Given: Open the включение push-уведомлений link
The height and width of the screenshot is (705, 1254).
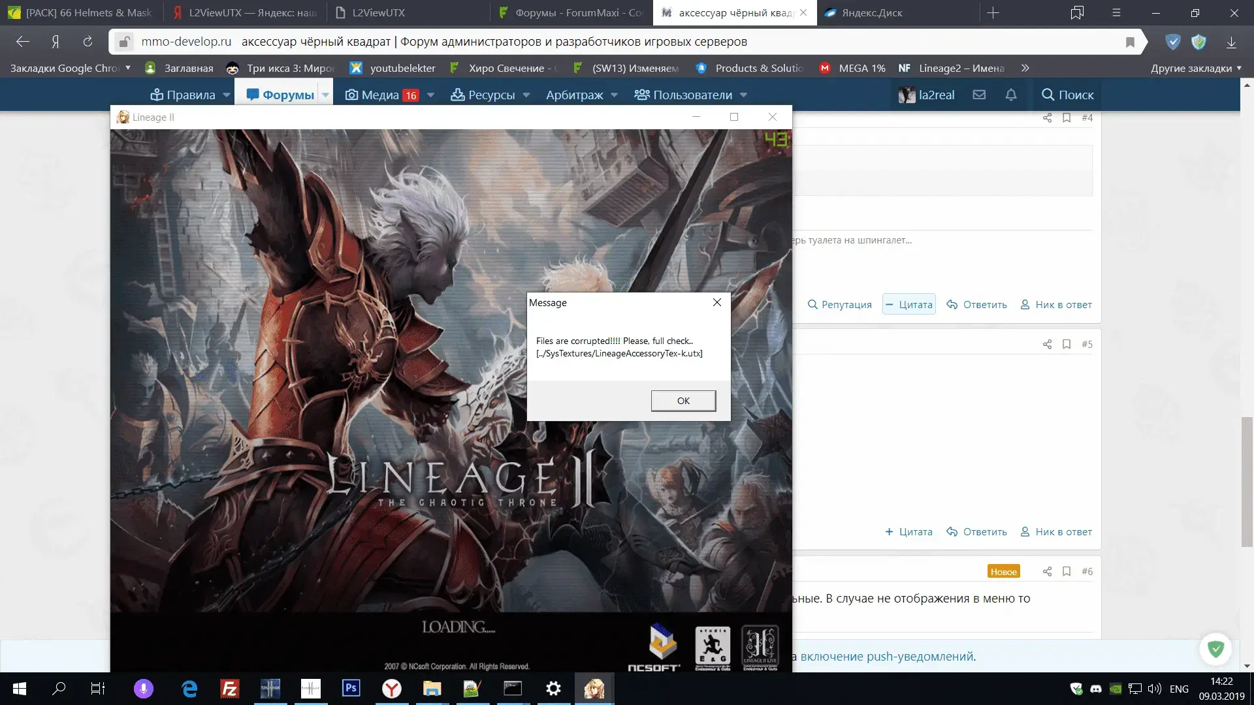Looking at the screenshot, I should pos(888,656).
